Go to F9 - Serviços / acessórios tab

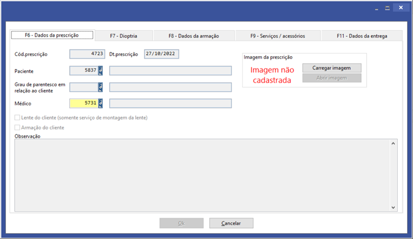[277, 36]
